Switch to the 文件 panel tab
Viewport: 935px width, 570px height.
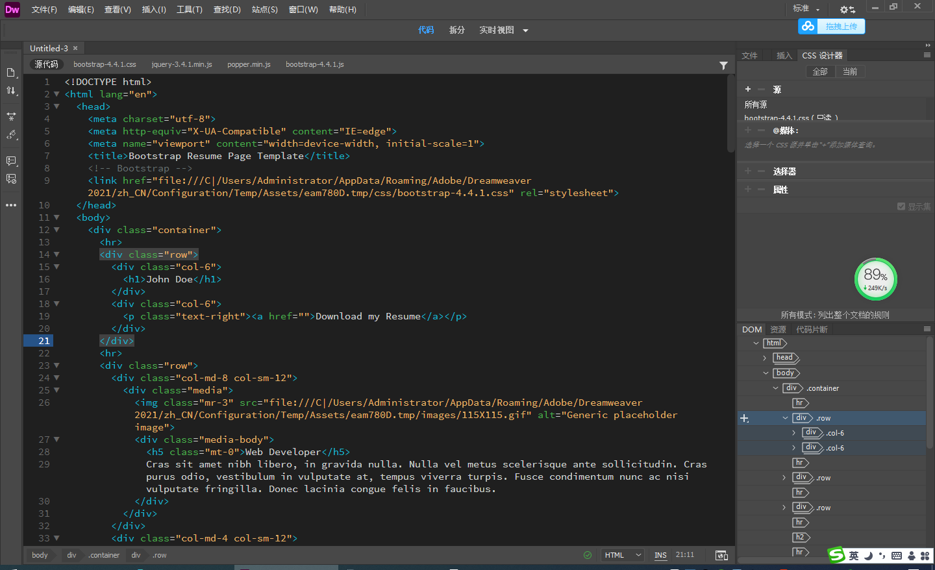[x=750, y=56]
